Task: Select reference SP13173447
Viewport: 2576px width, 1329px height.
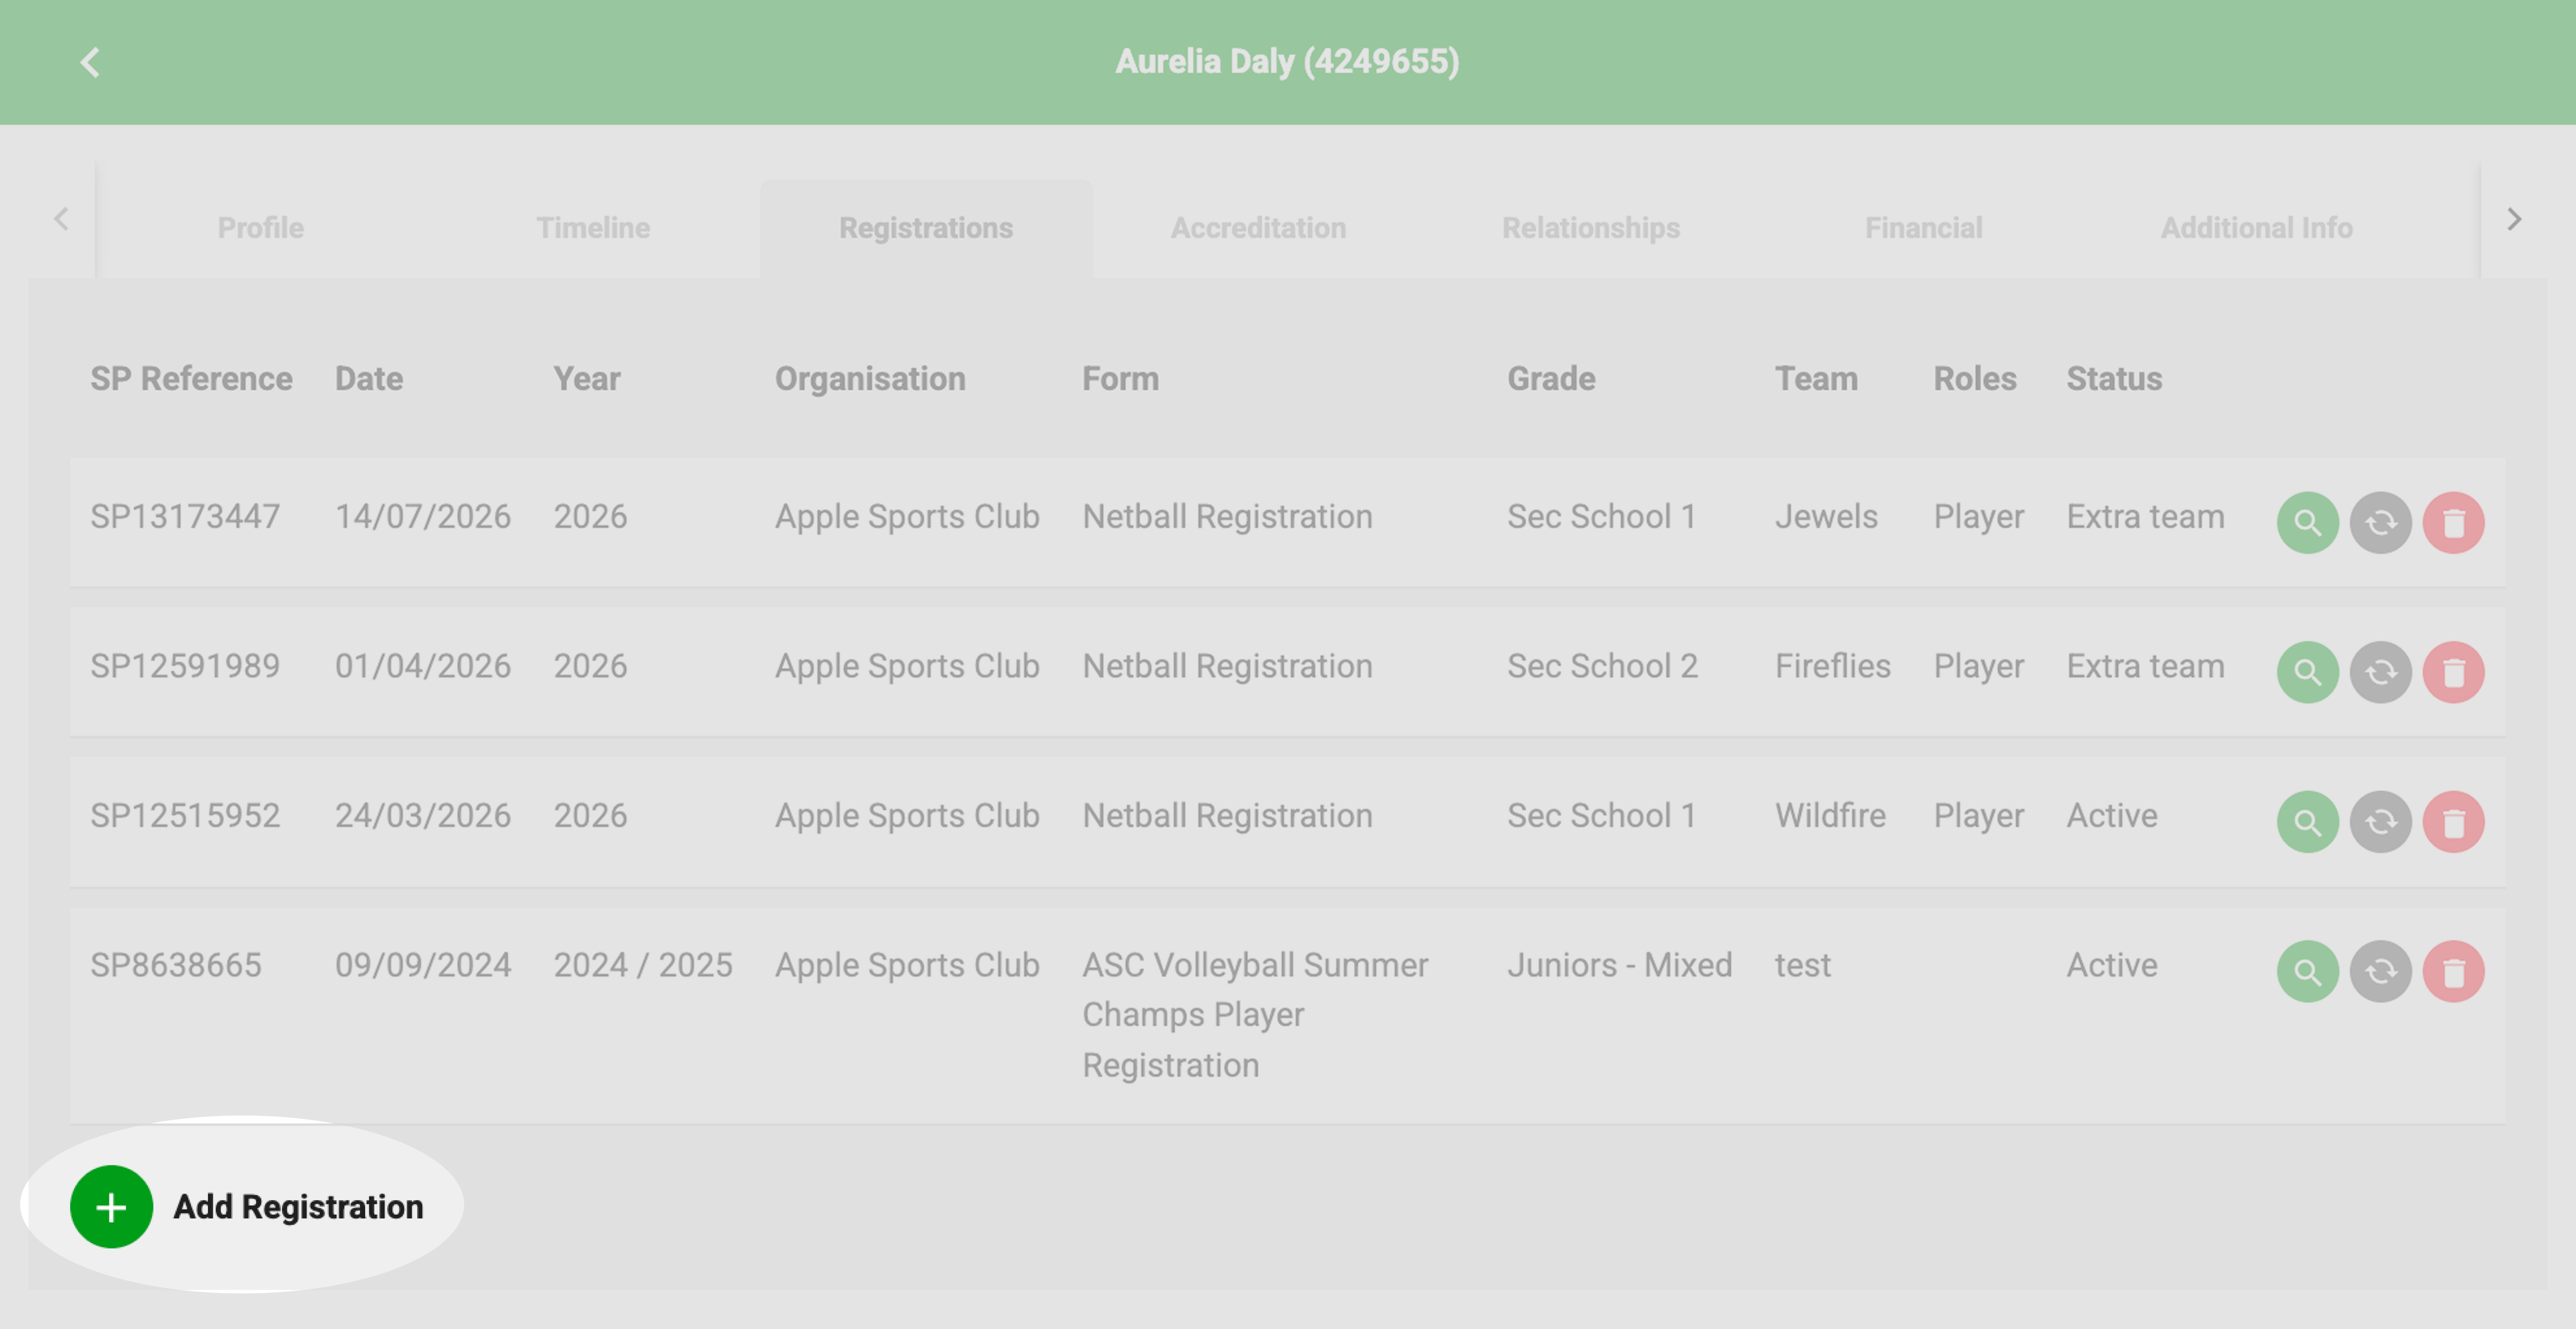Action: coord(185,516)
